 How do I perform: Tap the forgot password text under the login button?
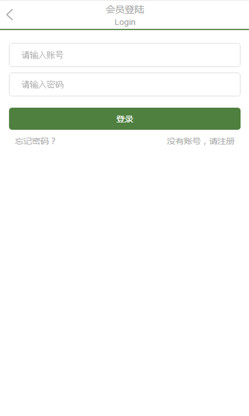[35, 141]
